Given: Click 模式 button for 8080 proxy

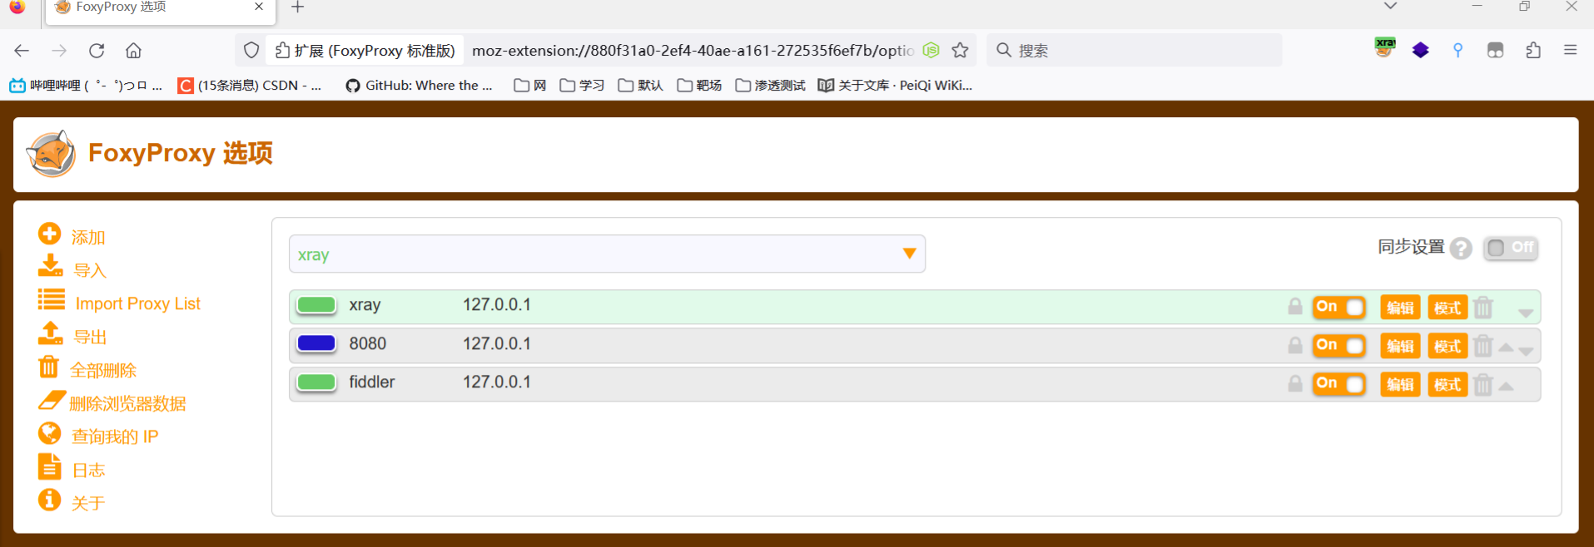Looking at the screenshot, I should 1448,346.
